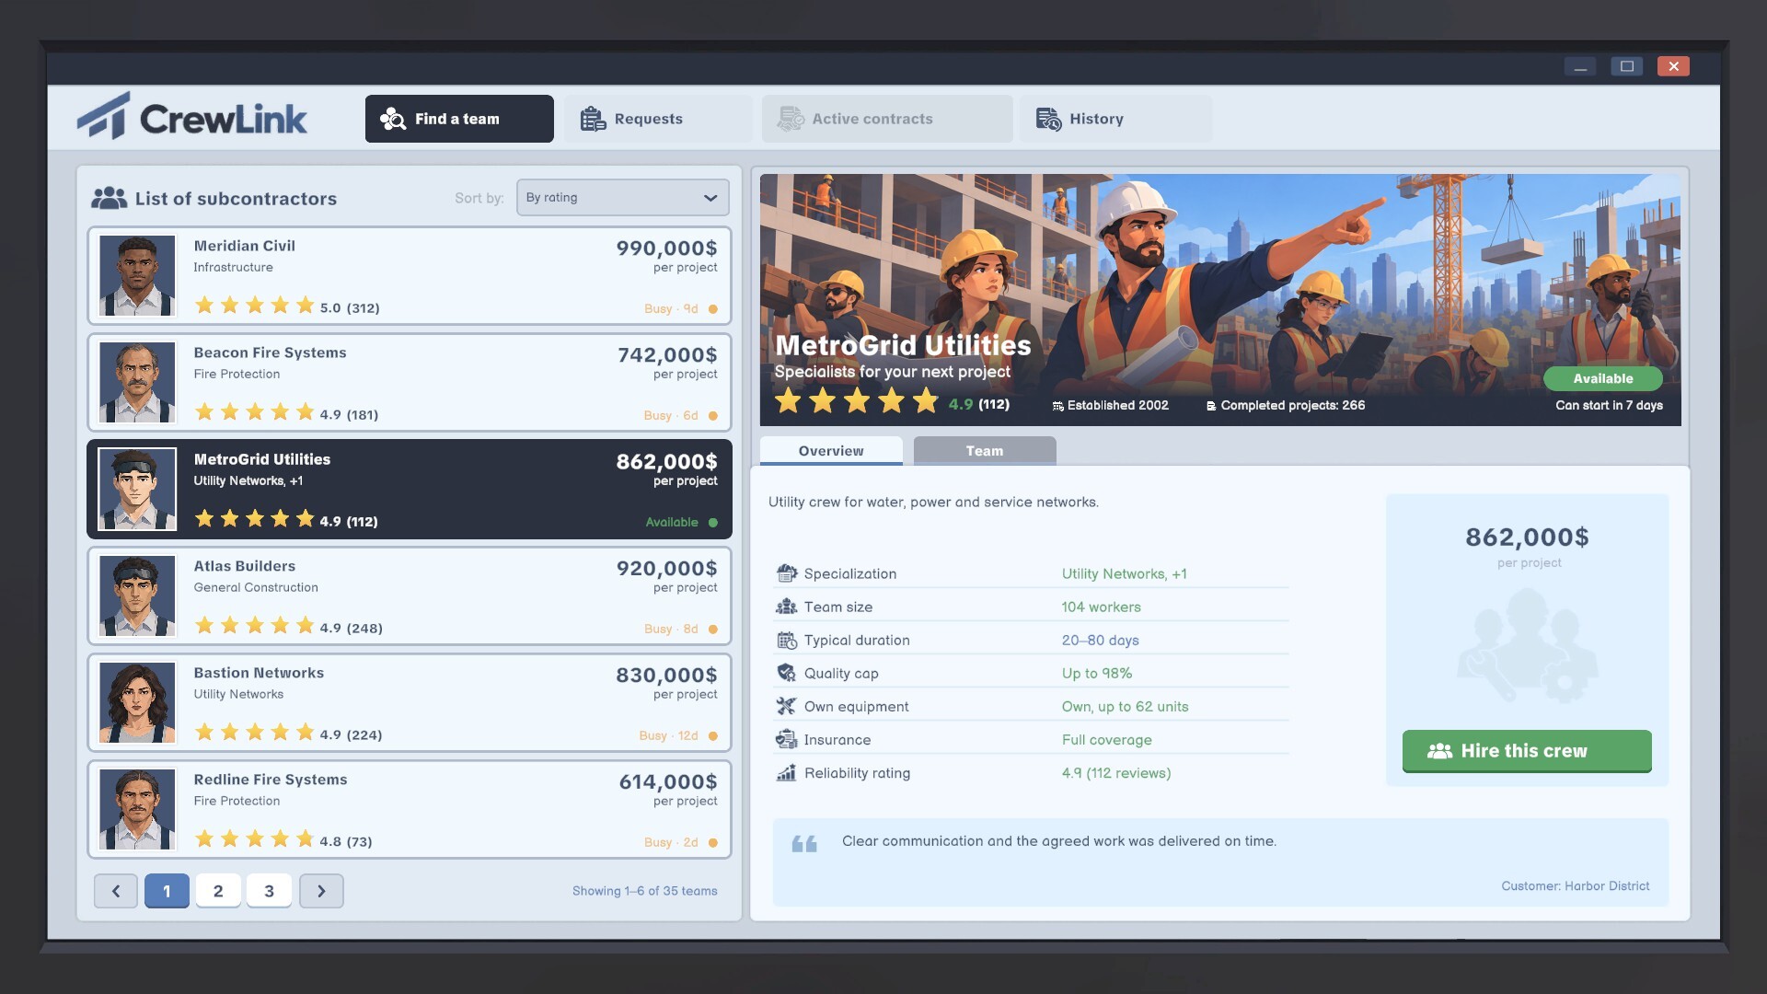Click the green available dot for MetroGrid Utilities
Screen dimensions: 1767x994
[x=712, y=523]
